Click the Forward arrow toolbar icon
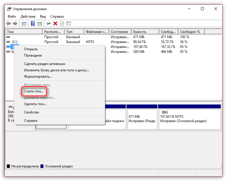 [15, 23]
